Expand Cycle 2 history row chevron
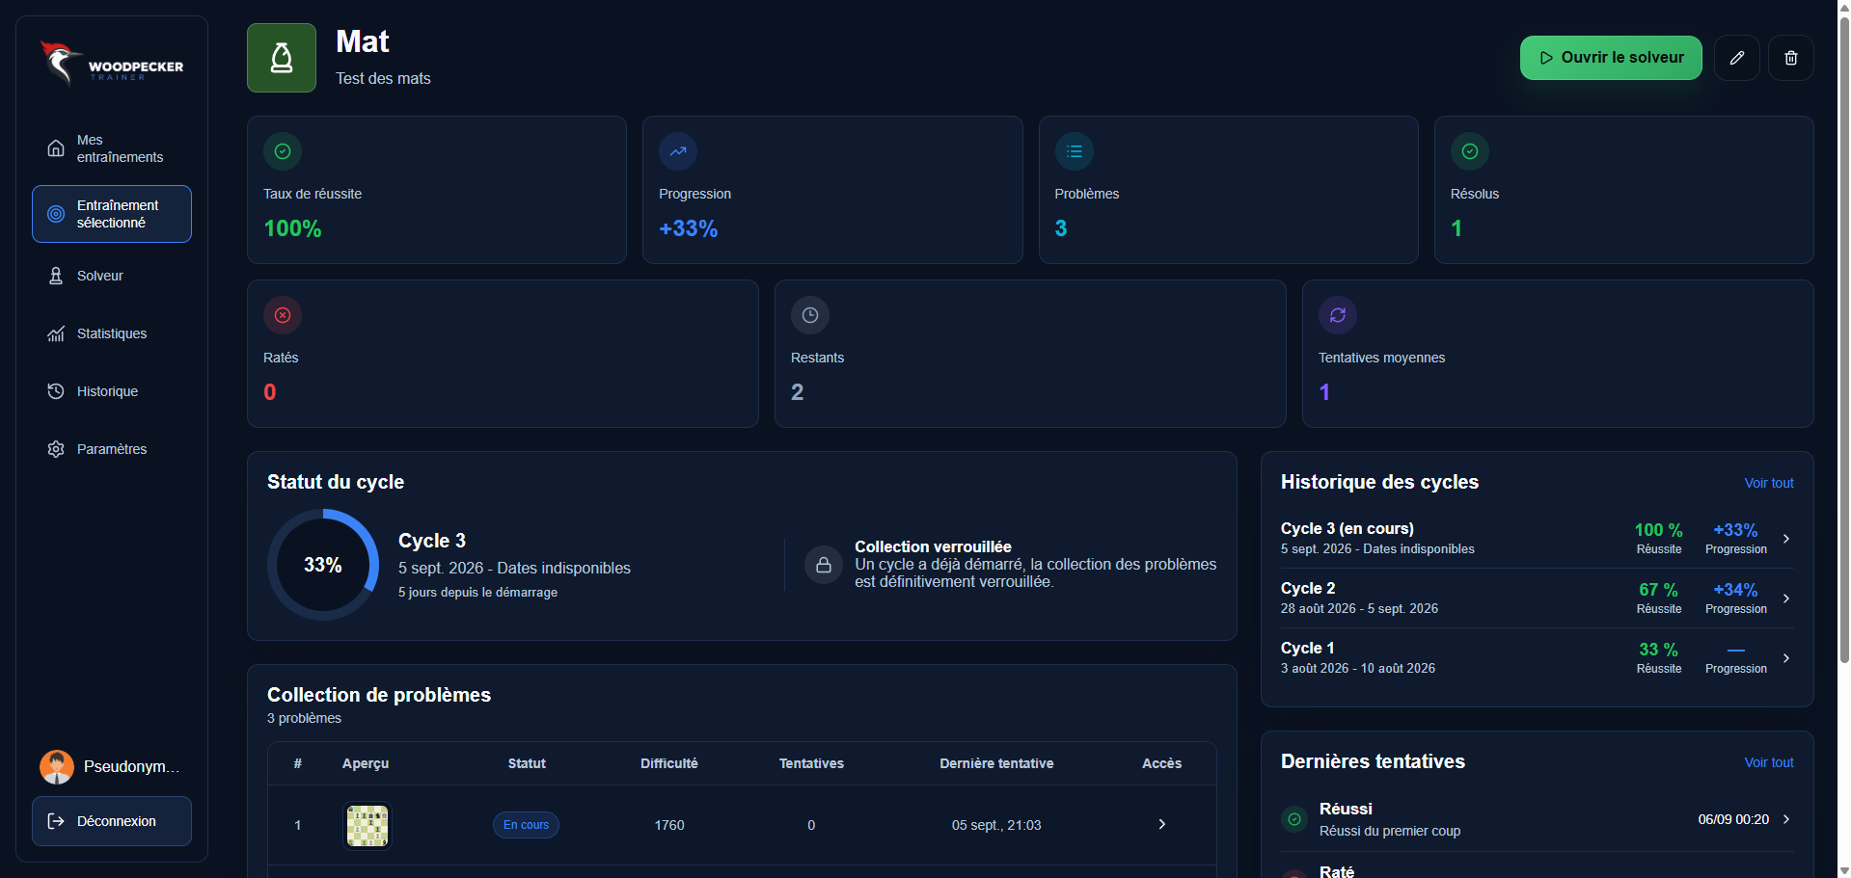1851x878 pixels. point(1786,599)
